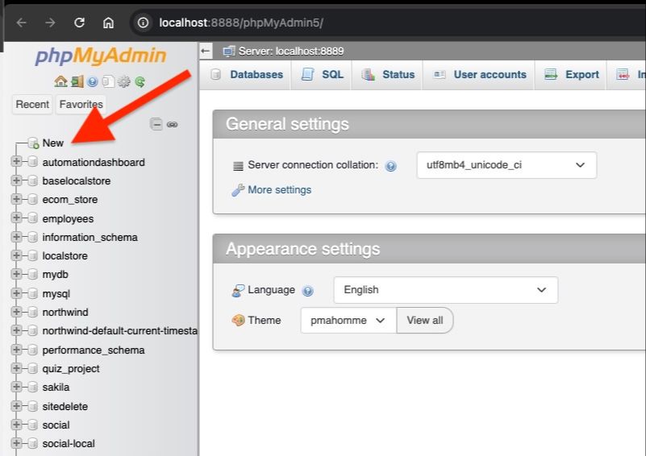Open the SQL tab
This screenshot has width=646, height=456.
pos(322,74)
